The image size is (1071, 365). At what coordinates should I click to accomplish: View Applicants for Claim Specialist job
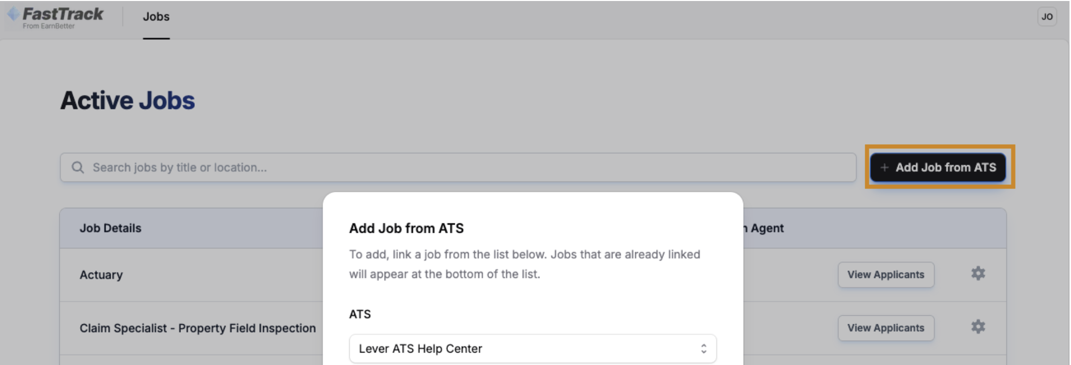pyautogui.click(x=886, y=328)
